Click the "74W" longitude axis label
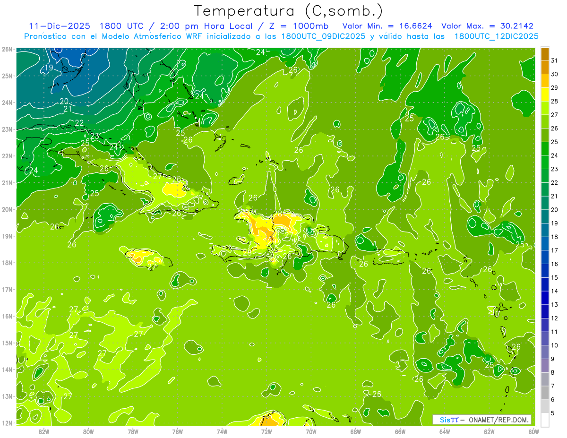 (x=222, y=432)
